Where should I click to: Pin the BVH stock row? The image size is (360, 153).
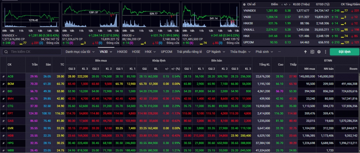coord(3,99)
